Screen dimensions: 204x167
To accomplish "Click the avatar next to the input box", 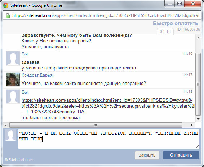I will point(10,135).
